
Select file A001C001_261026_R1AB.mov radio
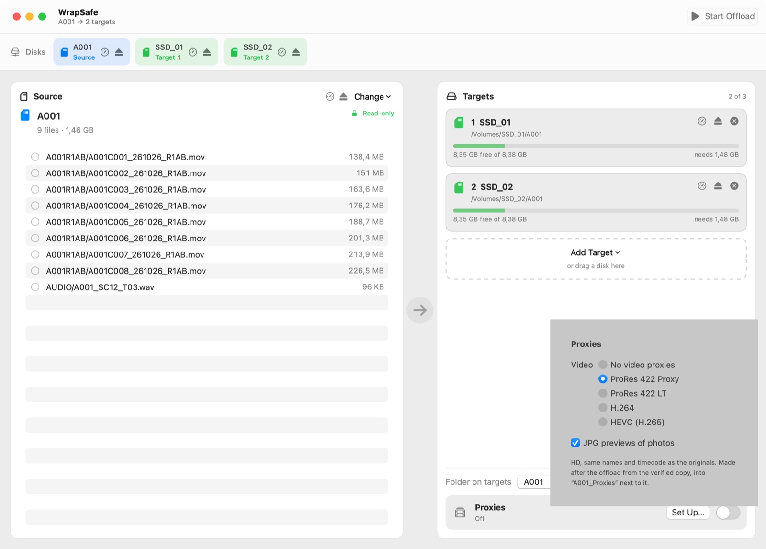pyautogui.click(x=35, y=157)
